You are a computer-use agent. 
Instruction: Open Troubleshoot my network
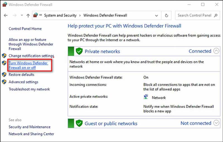[29, 89]
